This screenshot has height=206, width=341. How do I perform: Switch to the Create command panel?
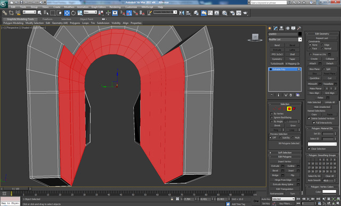[x=270, y=28]
